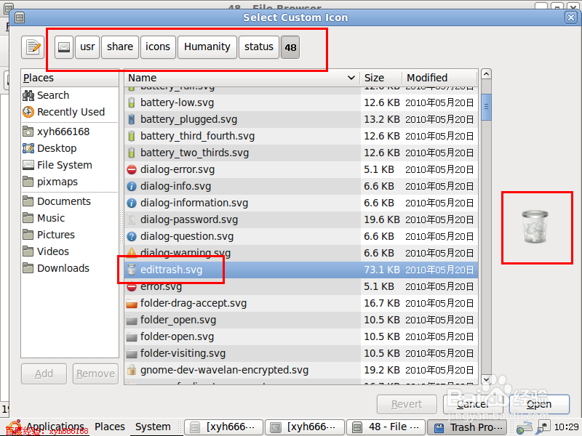Close the Select Custom Icon dialog
582x436 pixels.
pos(570,17)
